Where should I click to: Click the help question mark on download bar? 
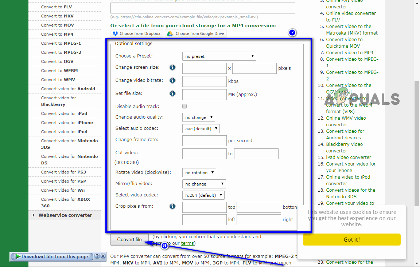point(97,256)
